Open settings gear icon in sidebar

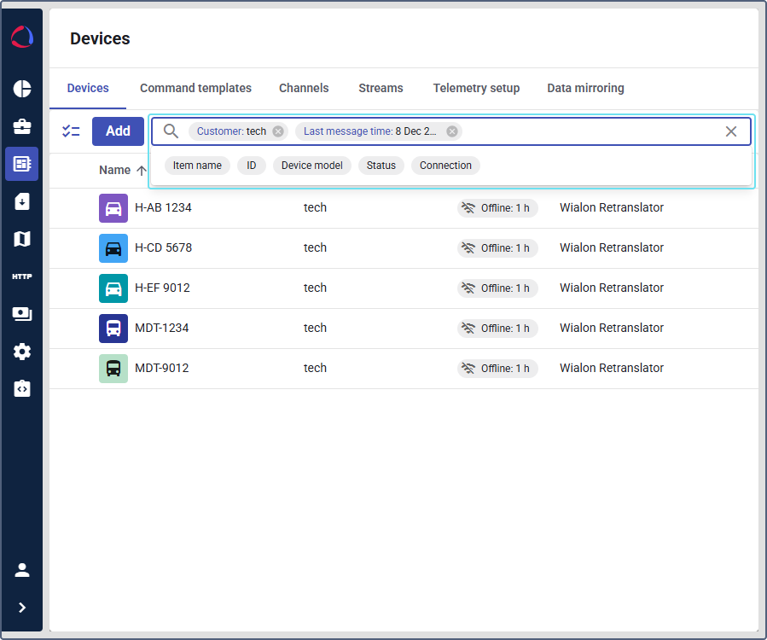pyautogui.click(x=22, y=352)
